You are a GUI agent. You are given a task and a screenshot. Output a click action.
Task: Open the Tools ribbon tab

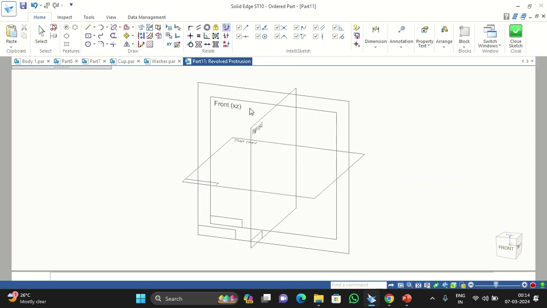[89, 17]
